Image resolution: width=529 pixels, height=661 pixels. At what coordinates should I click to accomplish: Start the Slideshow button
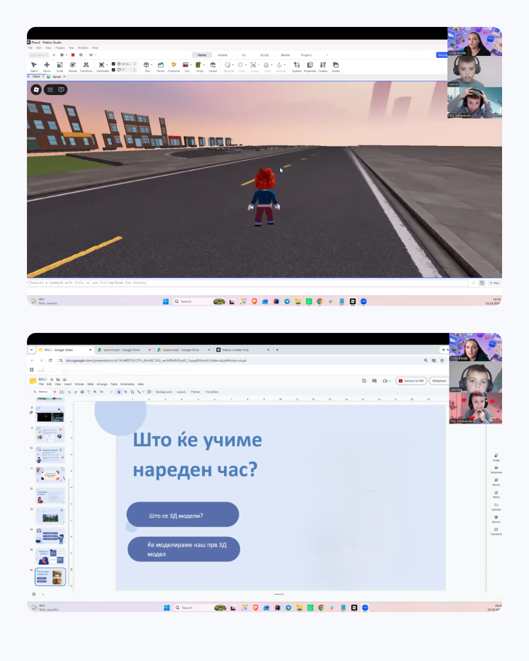click(439, 381)
